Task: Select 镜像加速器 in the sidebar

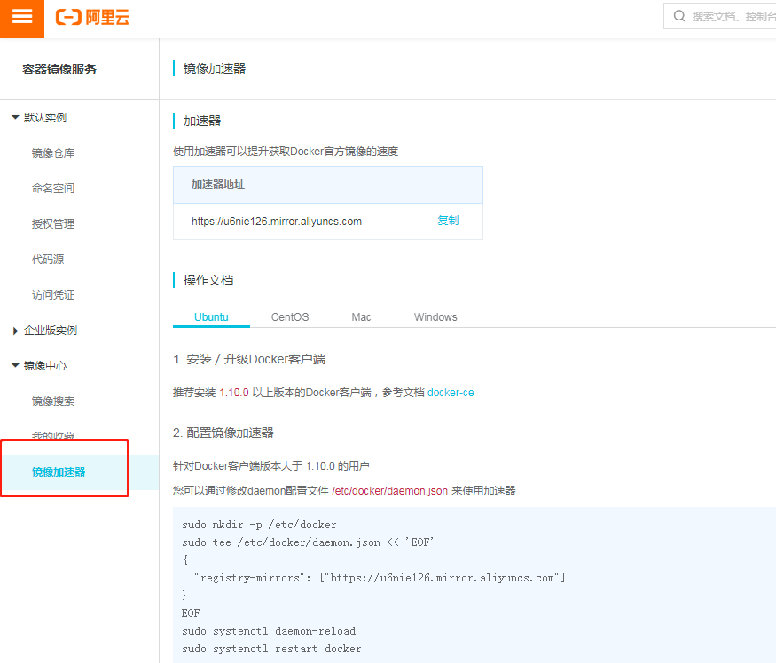Action: [59, 472]
